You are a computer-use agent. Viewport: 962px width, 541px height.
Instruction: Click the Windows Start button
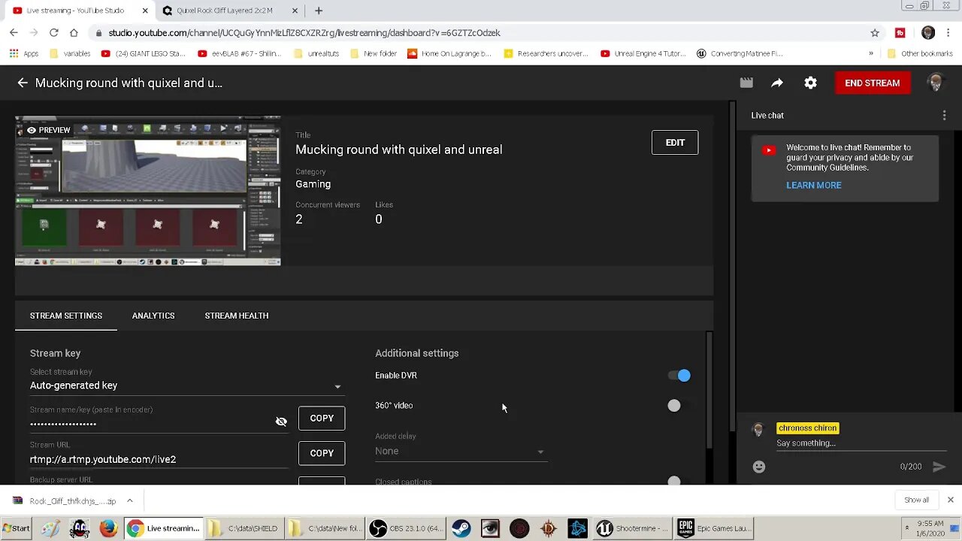coord(16,528)
